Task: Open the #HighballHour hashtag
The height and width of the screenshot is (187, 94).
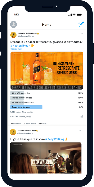Action: pyautogui.click(x=20, y=46)
